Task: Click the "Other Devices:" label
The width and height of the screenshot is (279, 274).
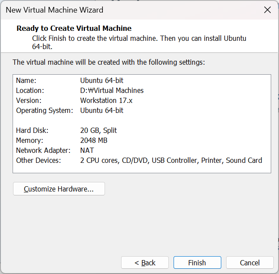Action: [x=39, y=160]
